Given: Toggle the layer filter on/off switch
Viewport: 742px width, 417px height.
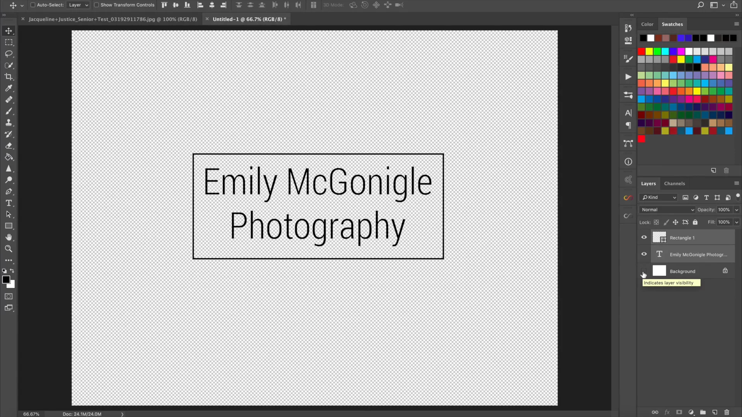Looking at the screenshot, I should click(738, 197).
